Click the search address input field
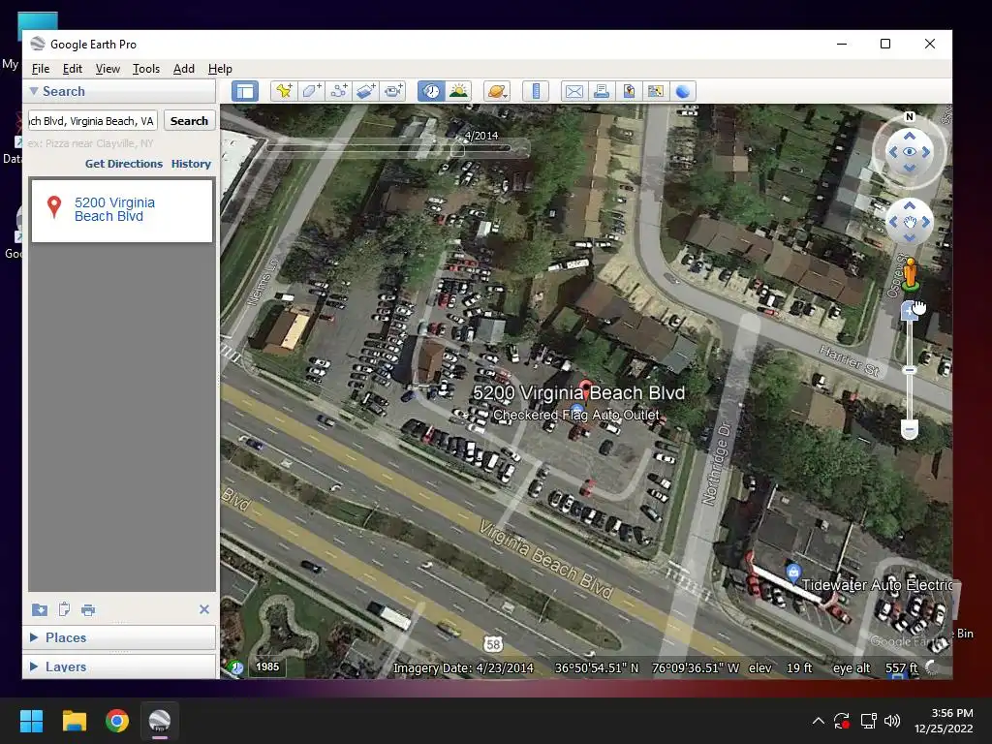 pyautogui.click(x=93, y=121)
